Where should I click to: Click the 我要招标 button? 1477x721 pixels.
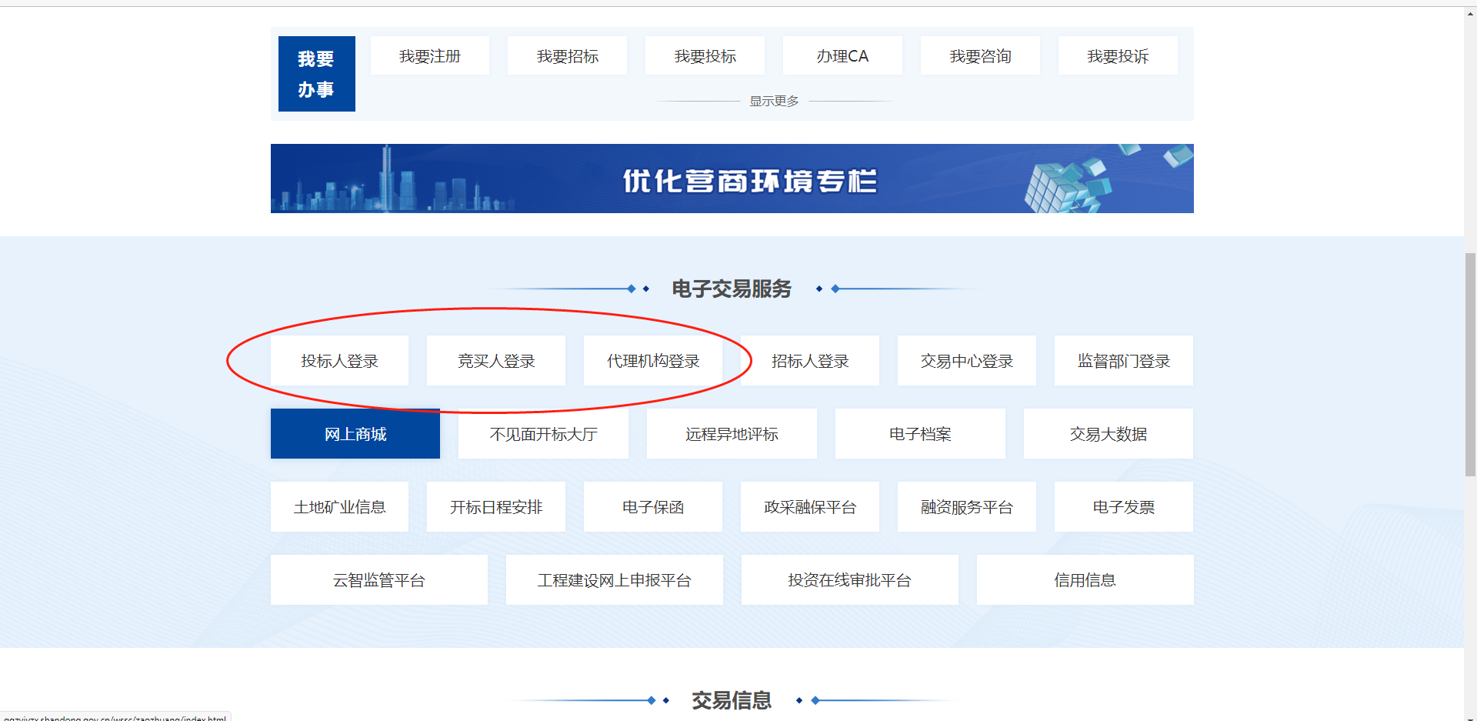point(567,55)
